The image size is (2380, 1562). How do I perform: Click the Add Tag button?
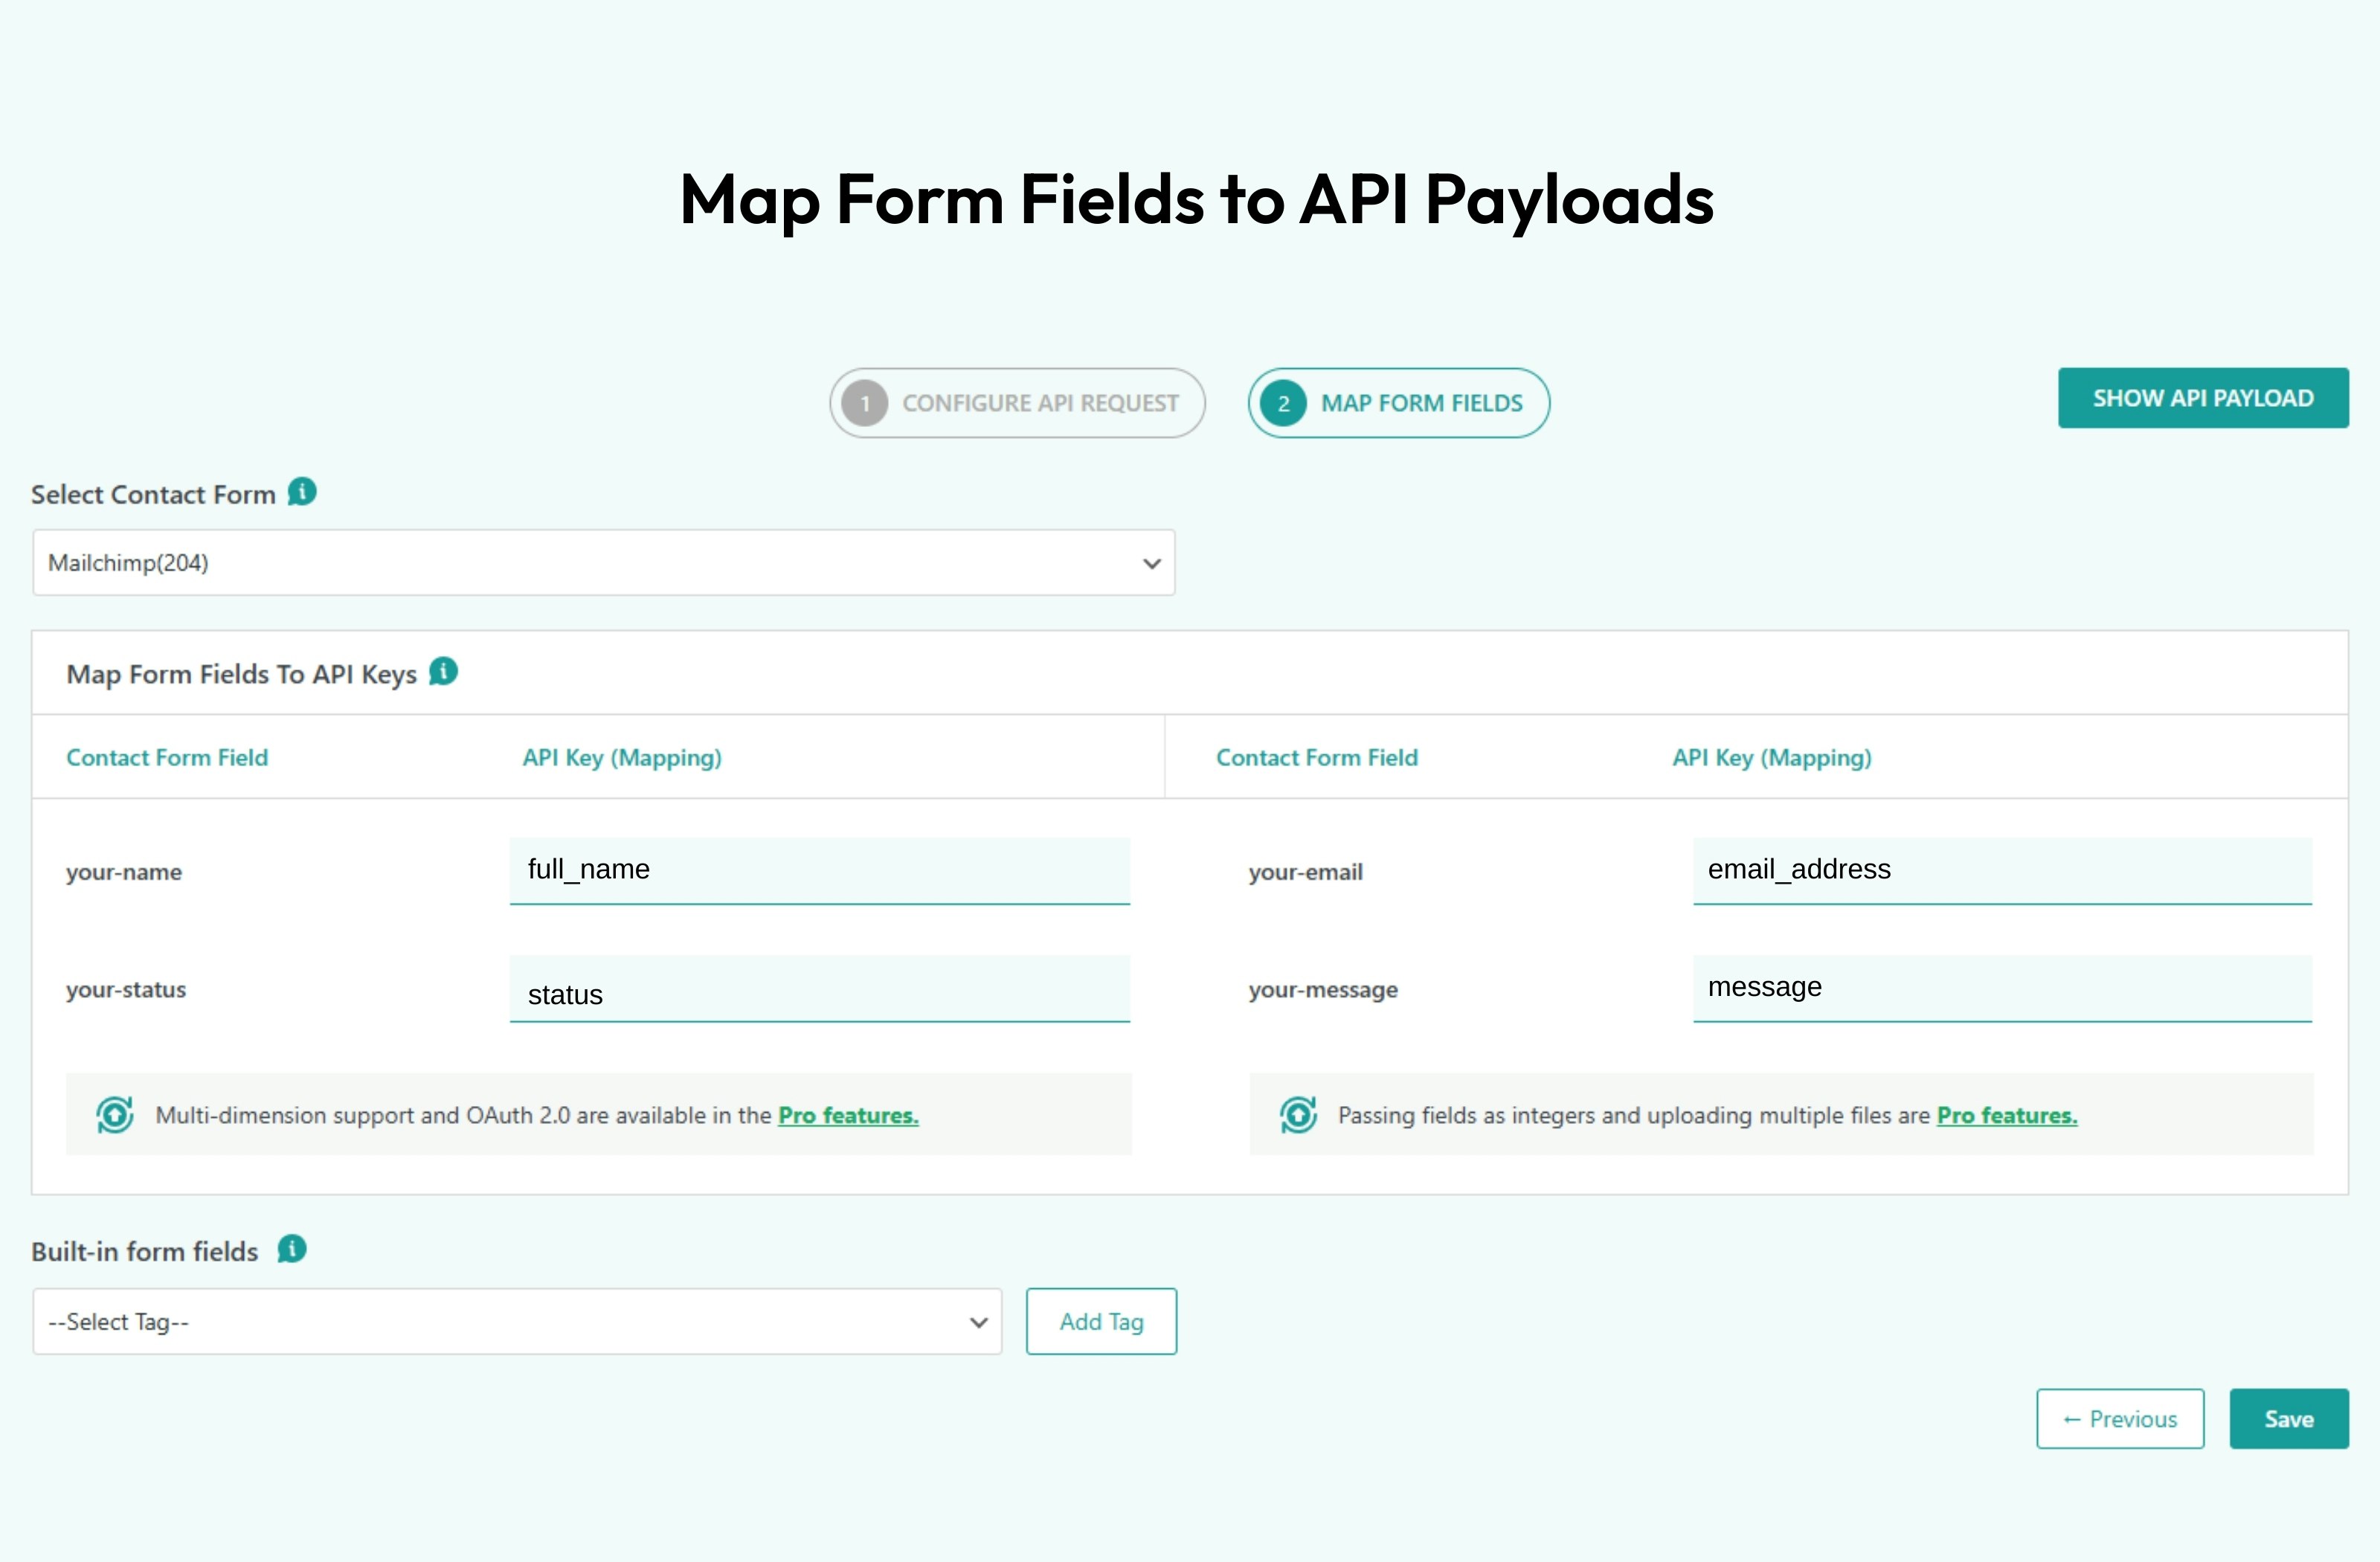pos(1101,1321)
